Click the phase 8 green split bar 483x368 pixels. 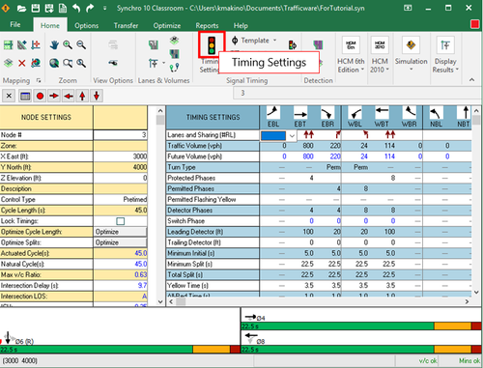[337, 349]
